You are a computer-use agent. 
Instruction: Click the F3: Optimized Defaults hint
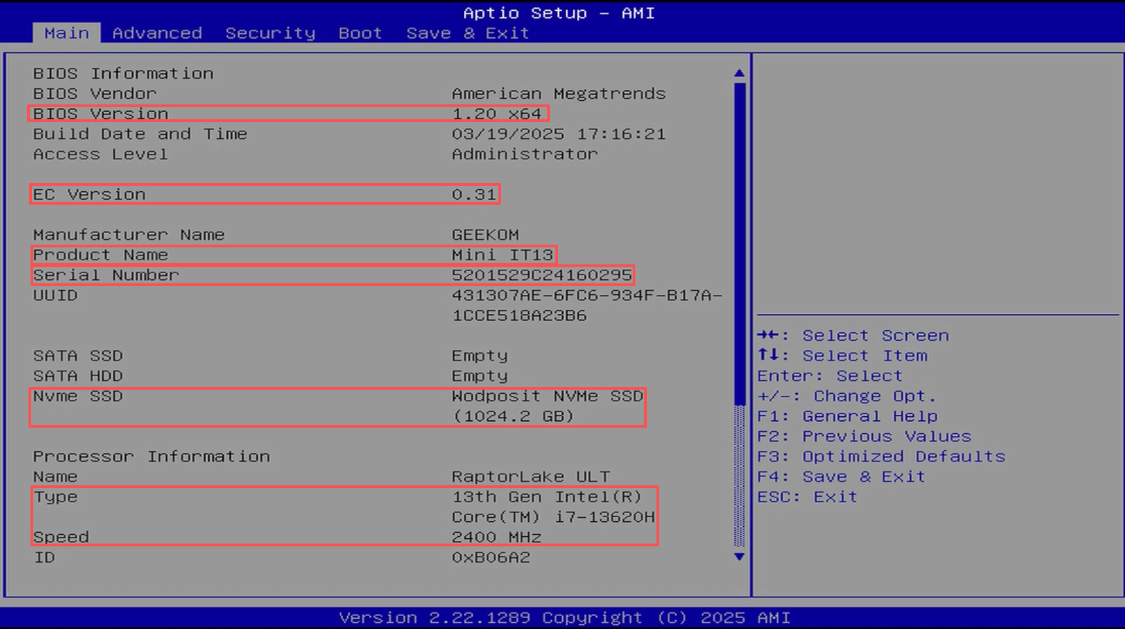pyautogui.click(x=881, y=457)
